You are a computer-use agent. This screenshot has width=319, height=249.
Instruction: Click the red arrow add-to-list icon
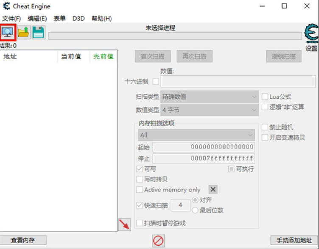pyautogui.click(x=125, y=224)
